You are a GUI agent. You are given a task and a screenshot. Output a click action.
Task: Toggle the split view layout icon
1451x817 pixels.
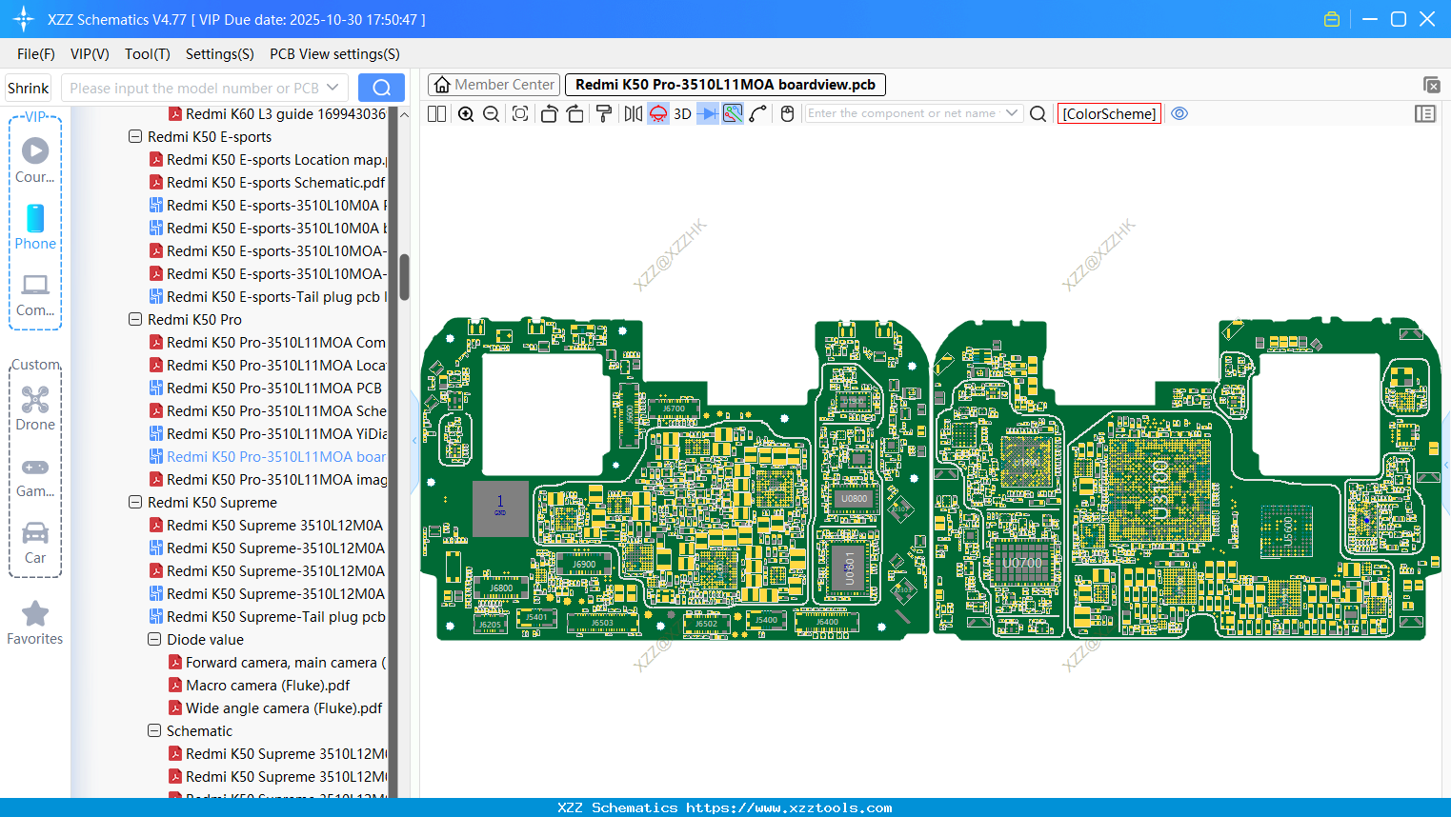tap(436, 114)
